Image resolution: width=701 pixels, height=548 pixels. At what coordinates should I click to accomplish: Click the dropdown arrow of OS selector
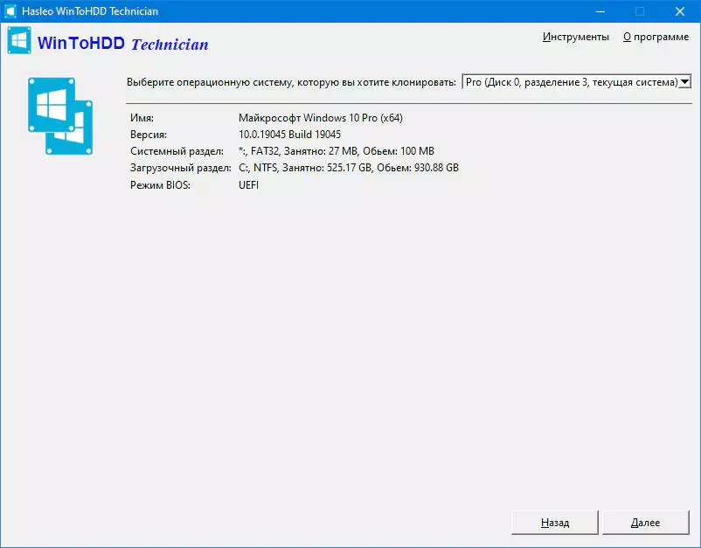(x=685, y=82)
